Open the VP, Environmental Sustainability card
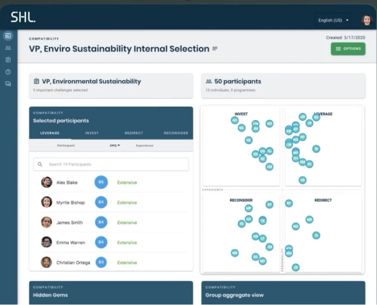377x305 pixels. (111, 85)
